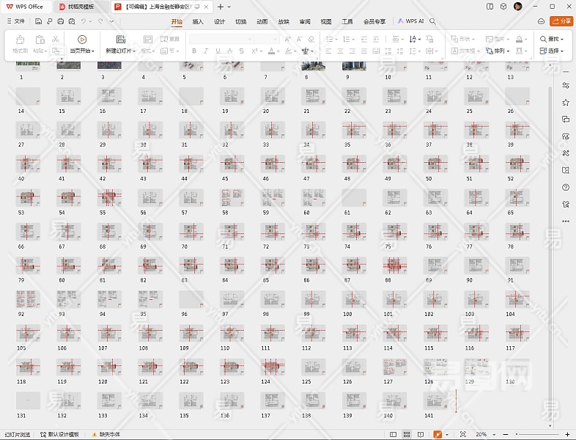Open the help question mark icon in sidebar
The width and height of the screenshot is (576, 440).
tap(566, 187)
